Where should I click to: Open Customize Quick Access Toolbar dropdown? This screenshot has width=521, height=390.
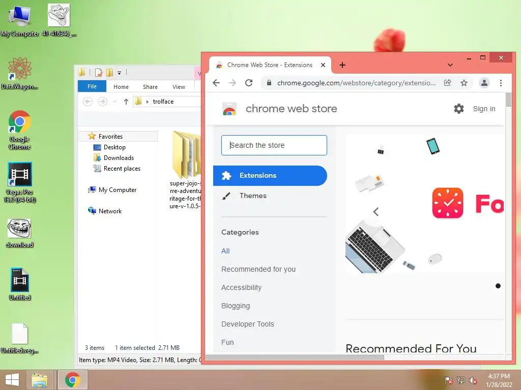click(x=119, y=73)
